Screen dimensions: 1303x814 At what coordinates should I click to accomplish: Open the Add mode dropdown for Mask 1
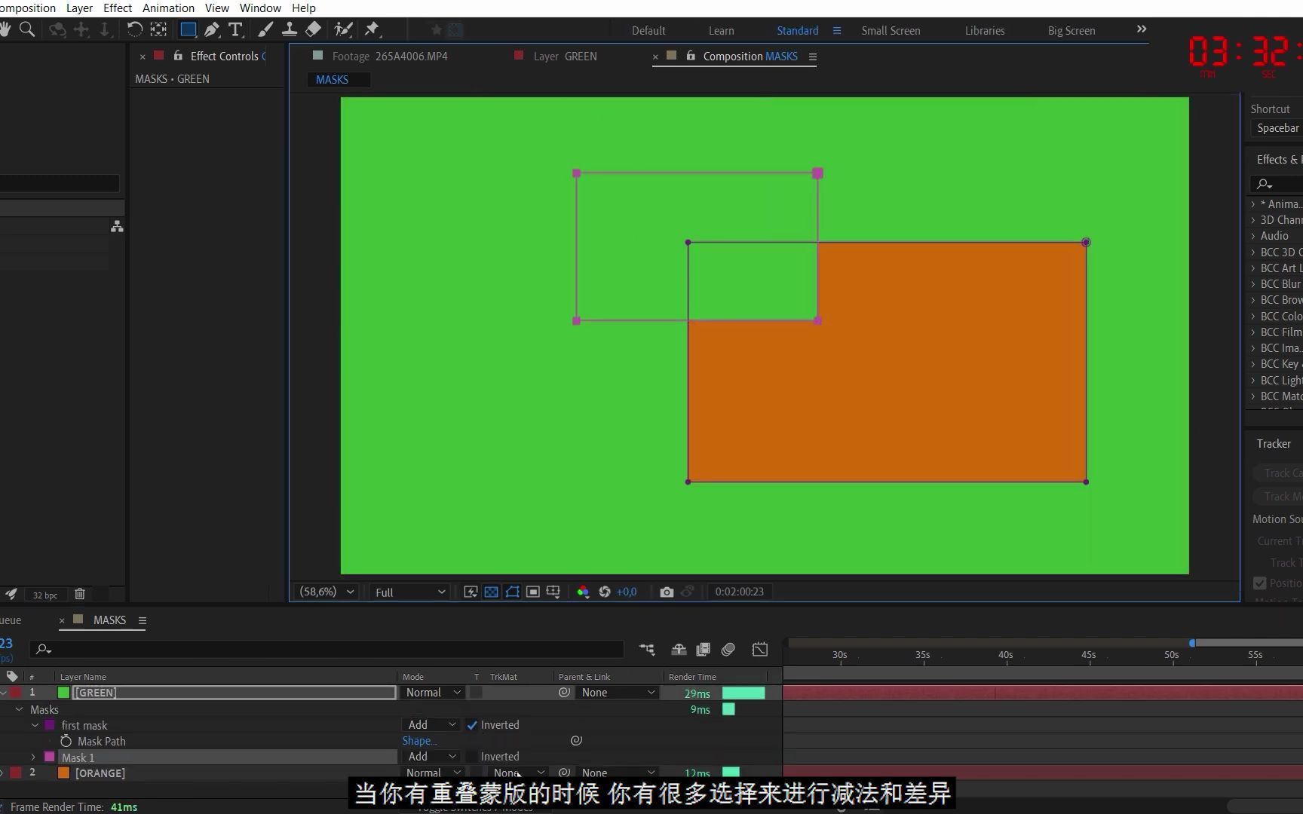431,756
